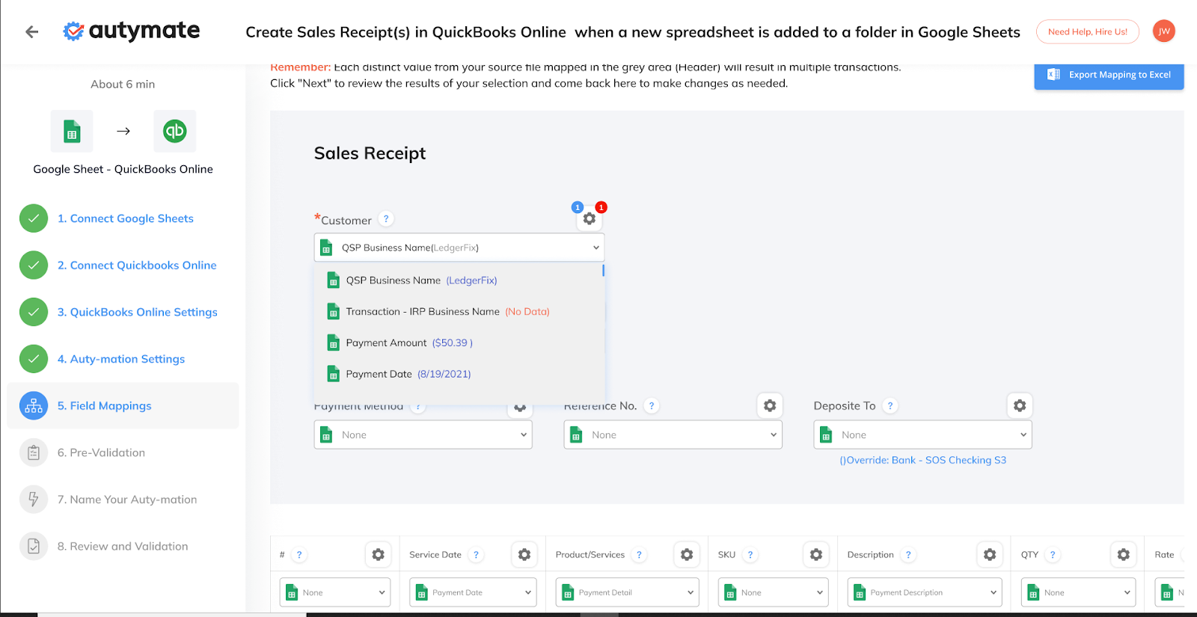Click the Sales Receipt heading
This screenshot has width=1197, height=617.
click(x=370, y=153)
